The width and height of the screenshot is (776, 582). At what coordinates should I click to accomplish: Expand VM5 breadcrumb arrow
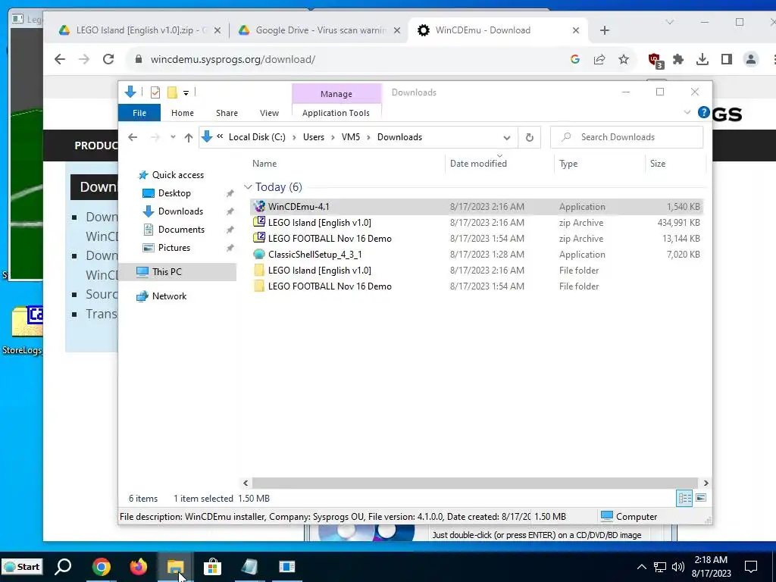click(x=368, y=137)
